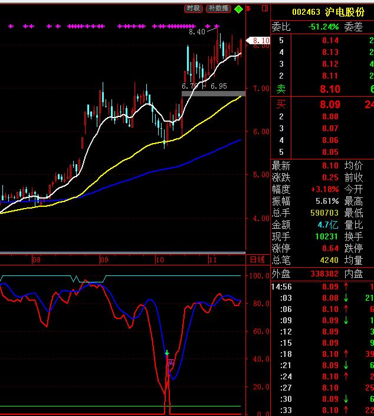
Task: Open the 日线 chart period selector
Action: coord(257,259)
